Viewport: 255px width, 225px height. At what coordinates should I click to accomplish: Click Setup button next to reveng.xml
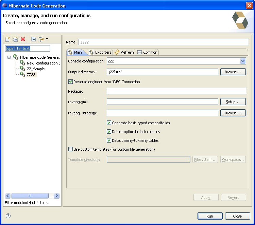tap(233, 102)
